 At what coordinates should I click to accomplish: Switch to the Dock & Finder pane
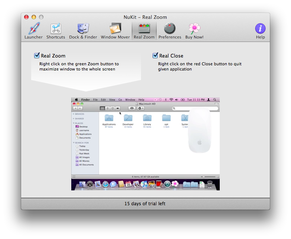(x=83, y=31)
